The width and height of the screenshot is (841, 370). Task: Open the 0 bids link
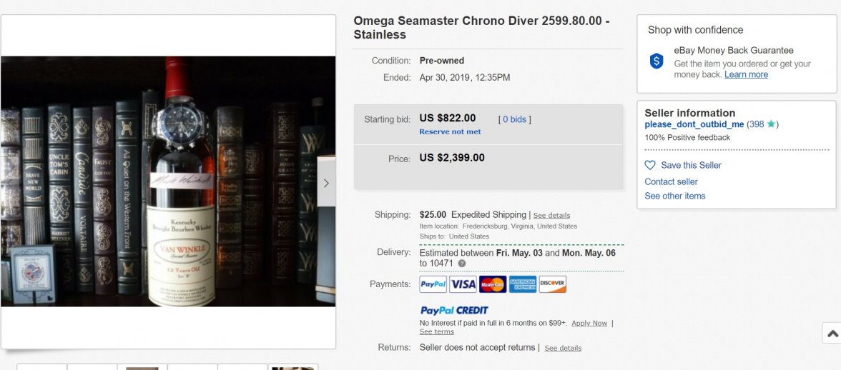(515, 119)
